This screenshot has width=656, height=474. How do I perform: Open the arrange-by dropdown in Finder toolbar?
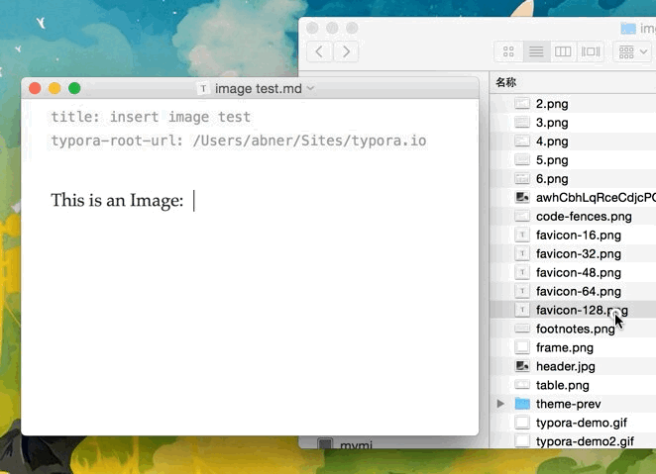pyautogui.click(x=632, y=51)
